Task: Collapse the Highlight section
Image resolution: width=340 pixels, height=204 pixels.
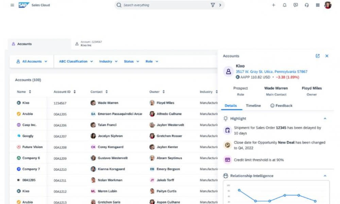Action: 325,118
